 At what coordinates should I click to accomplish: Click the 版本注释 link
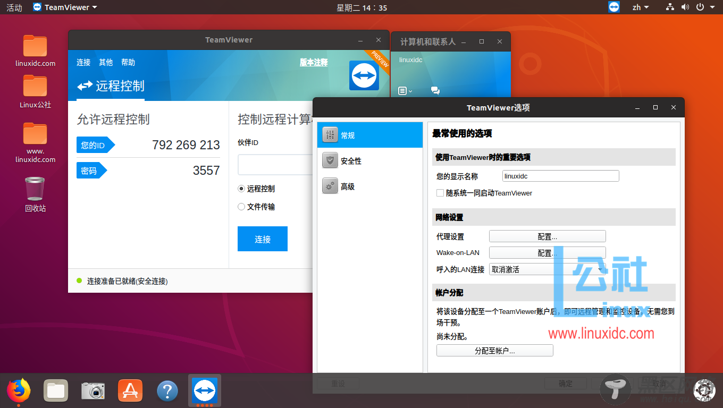(x=314, y=62)
